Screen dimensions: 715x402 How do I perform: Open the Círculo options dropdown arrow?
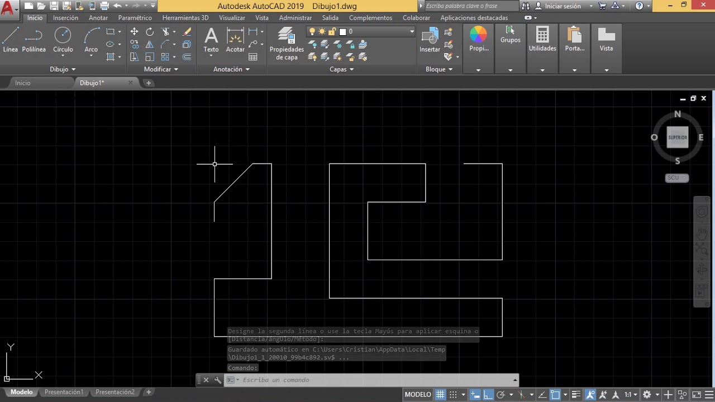63,56
